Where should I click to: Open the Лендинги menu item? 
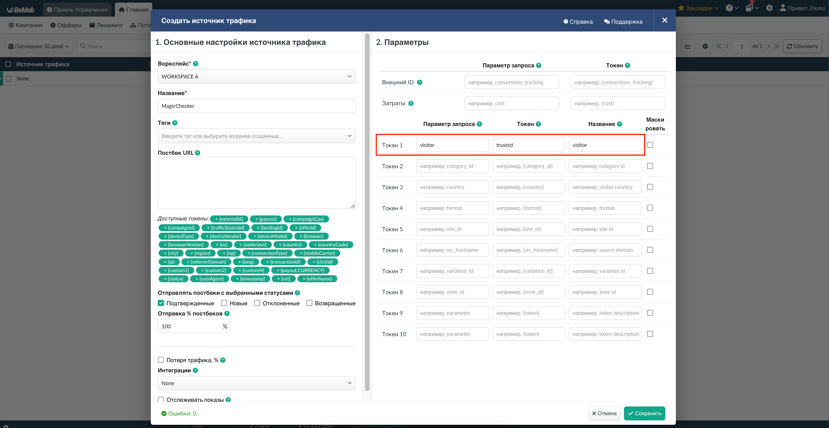click(106, 25)
